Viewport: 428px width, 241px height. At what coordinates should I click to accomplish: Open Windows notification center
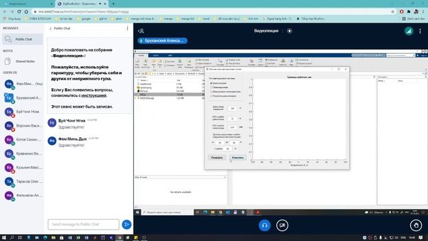[x=421, y=238]
